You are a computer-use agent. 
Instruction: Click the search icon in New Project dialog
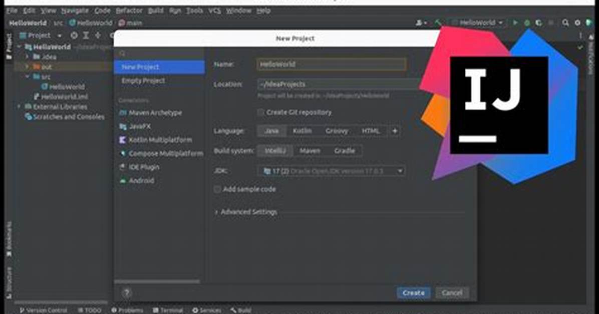pyautogui.click(x=122, y=53)
